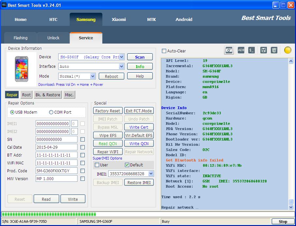
Task: Click the Wr.Default EFS button
Action: (139, 135)
